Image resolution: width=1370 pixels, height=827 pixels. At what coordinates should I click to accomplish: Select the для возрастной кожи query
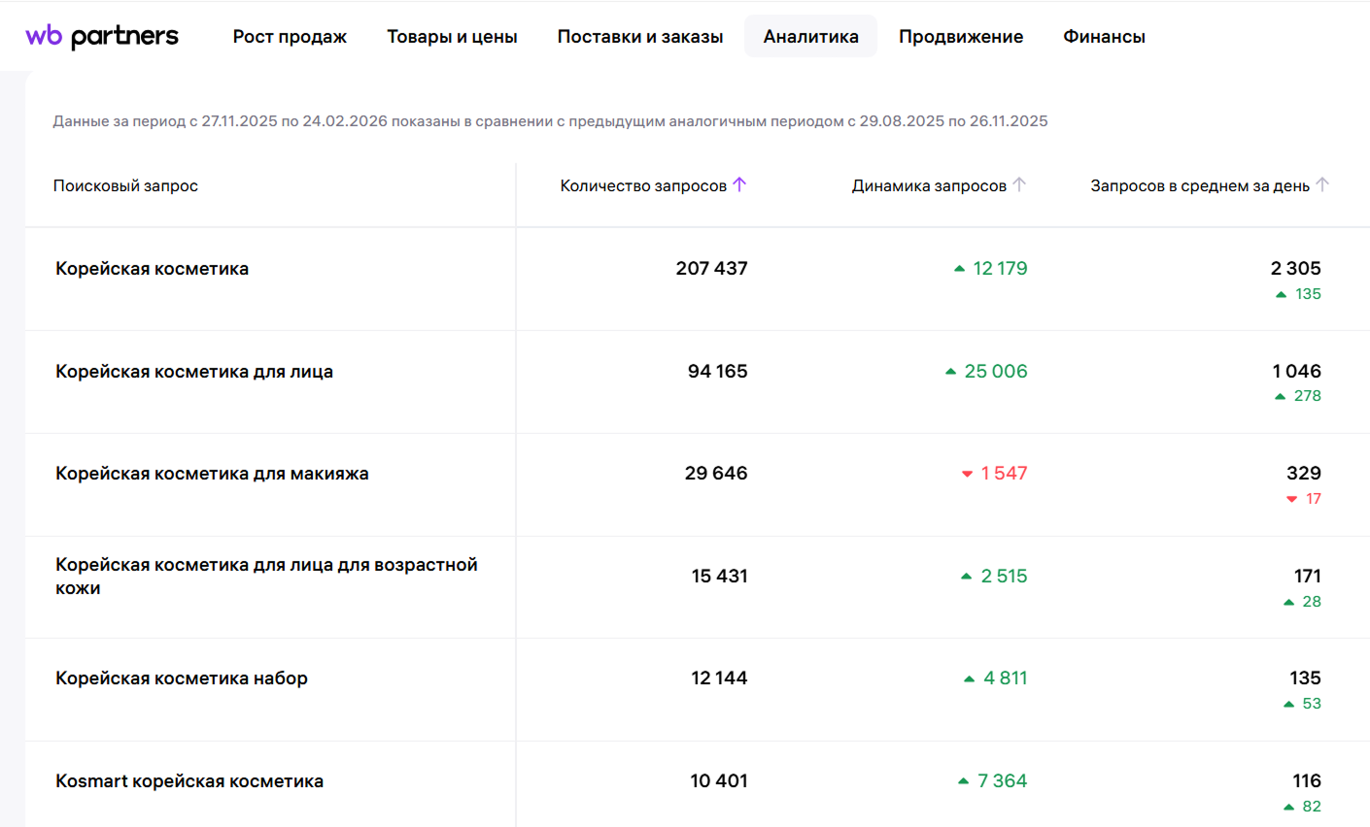click(x=266, y=577)
